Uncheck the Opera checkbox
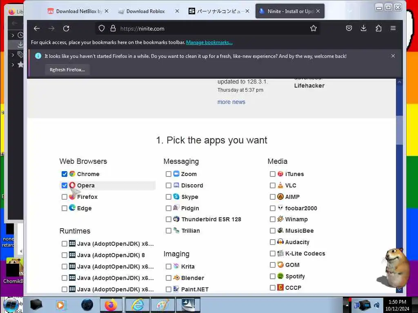 [x=64, y=185]
